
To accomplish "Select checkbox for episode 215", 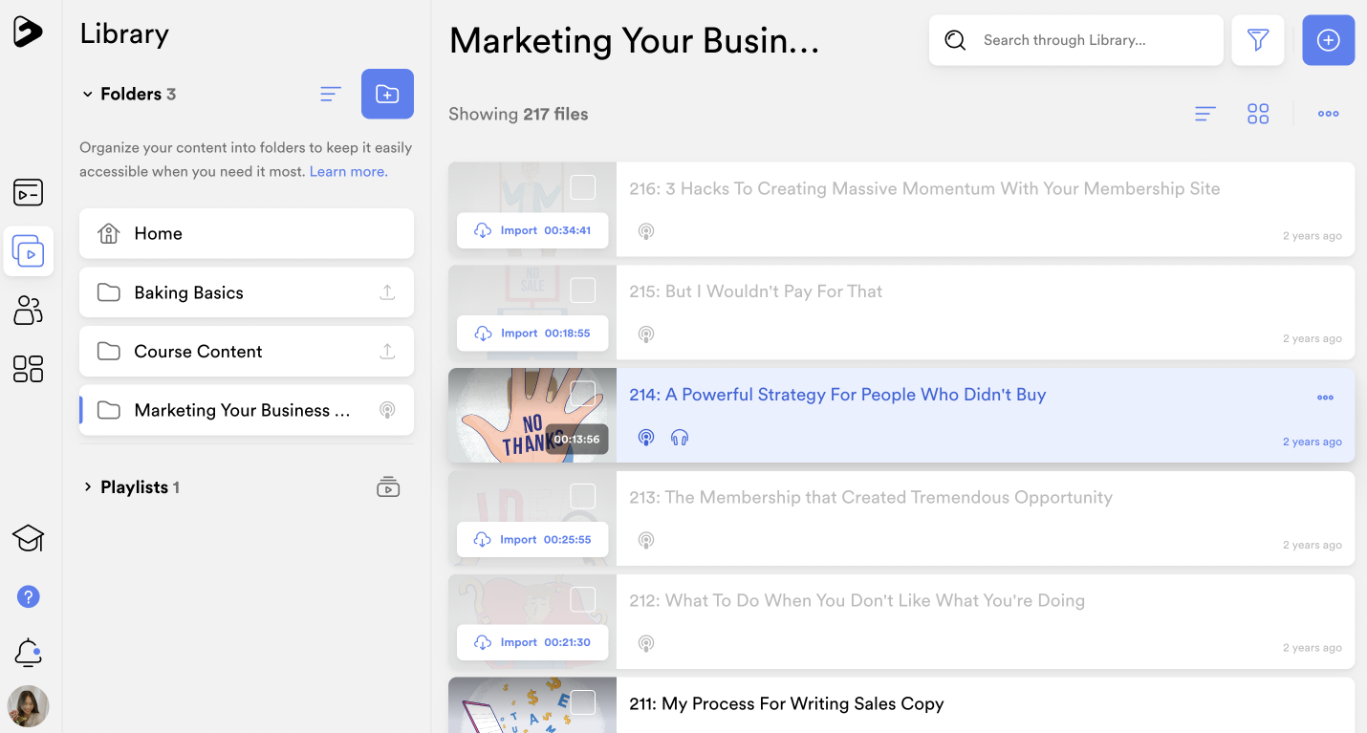I will pyautogui.click(x=583, y=290).
